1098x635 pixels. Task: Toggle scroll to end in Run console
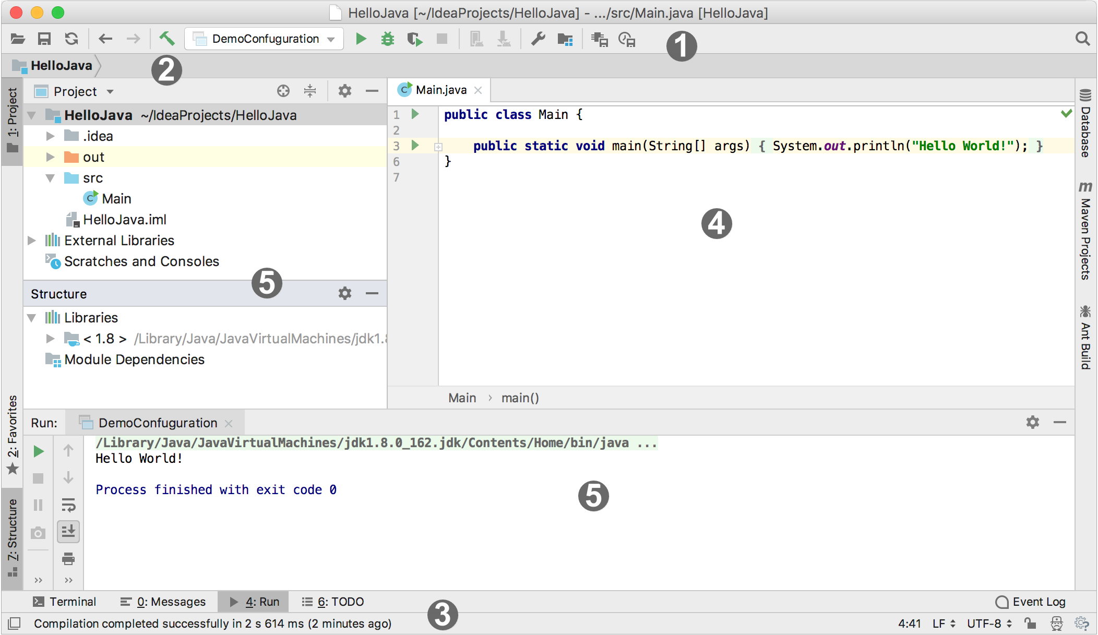point(68,532)
